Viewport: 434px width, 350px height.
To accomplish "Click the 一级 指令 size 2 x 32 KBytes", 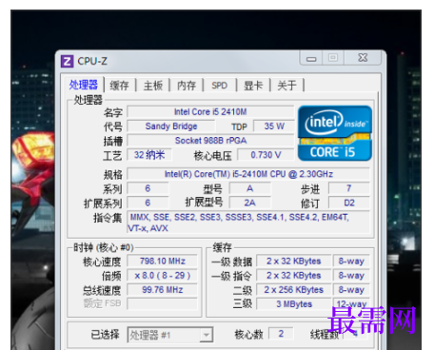I will pyautogui.click(x=294, y=276).
